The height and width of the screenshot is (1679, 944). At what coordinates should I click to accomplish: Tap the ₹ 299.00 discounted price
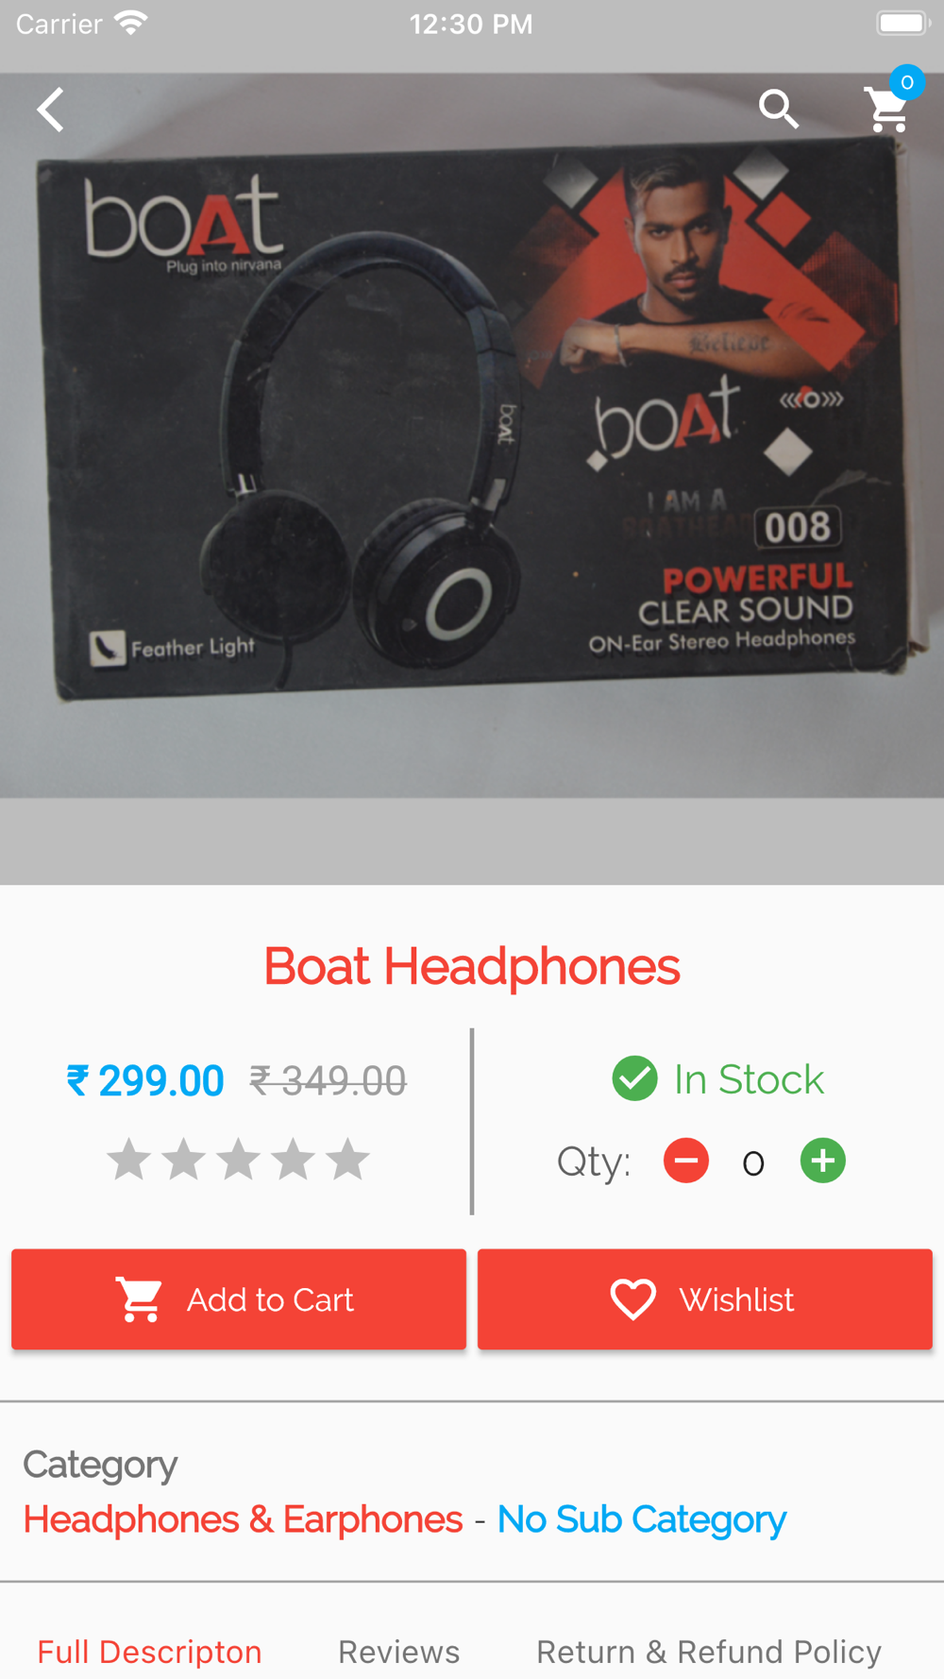(145, 1080)
